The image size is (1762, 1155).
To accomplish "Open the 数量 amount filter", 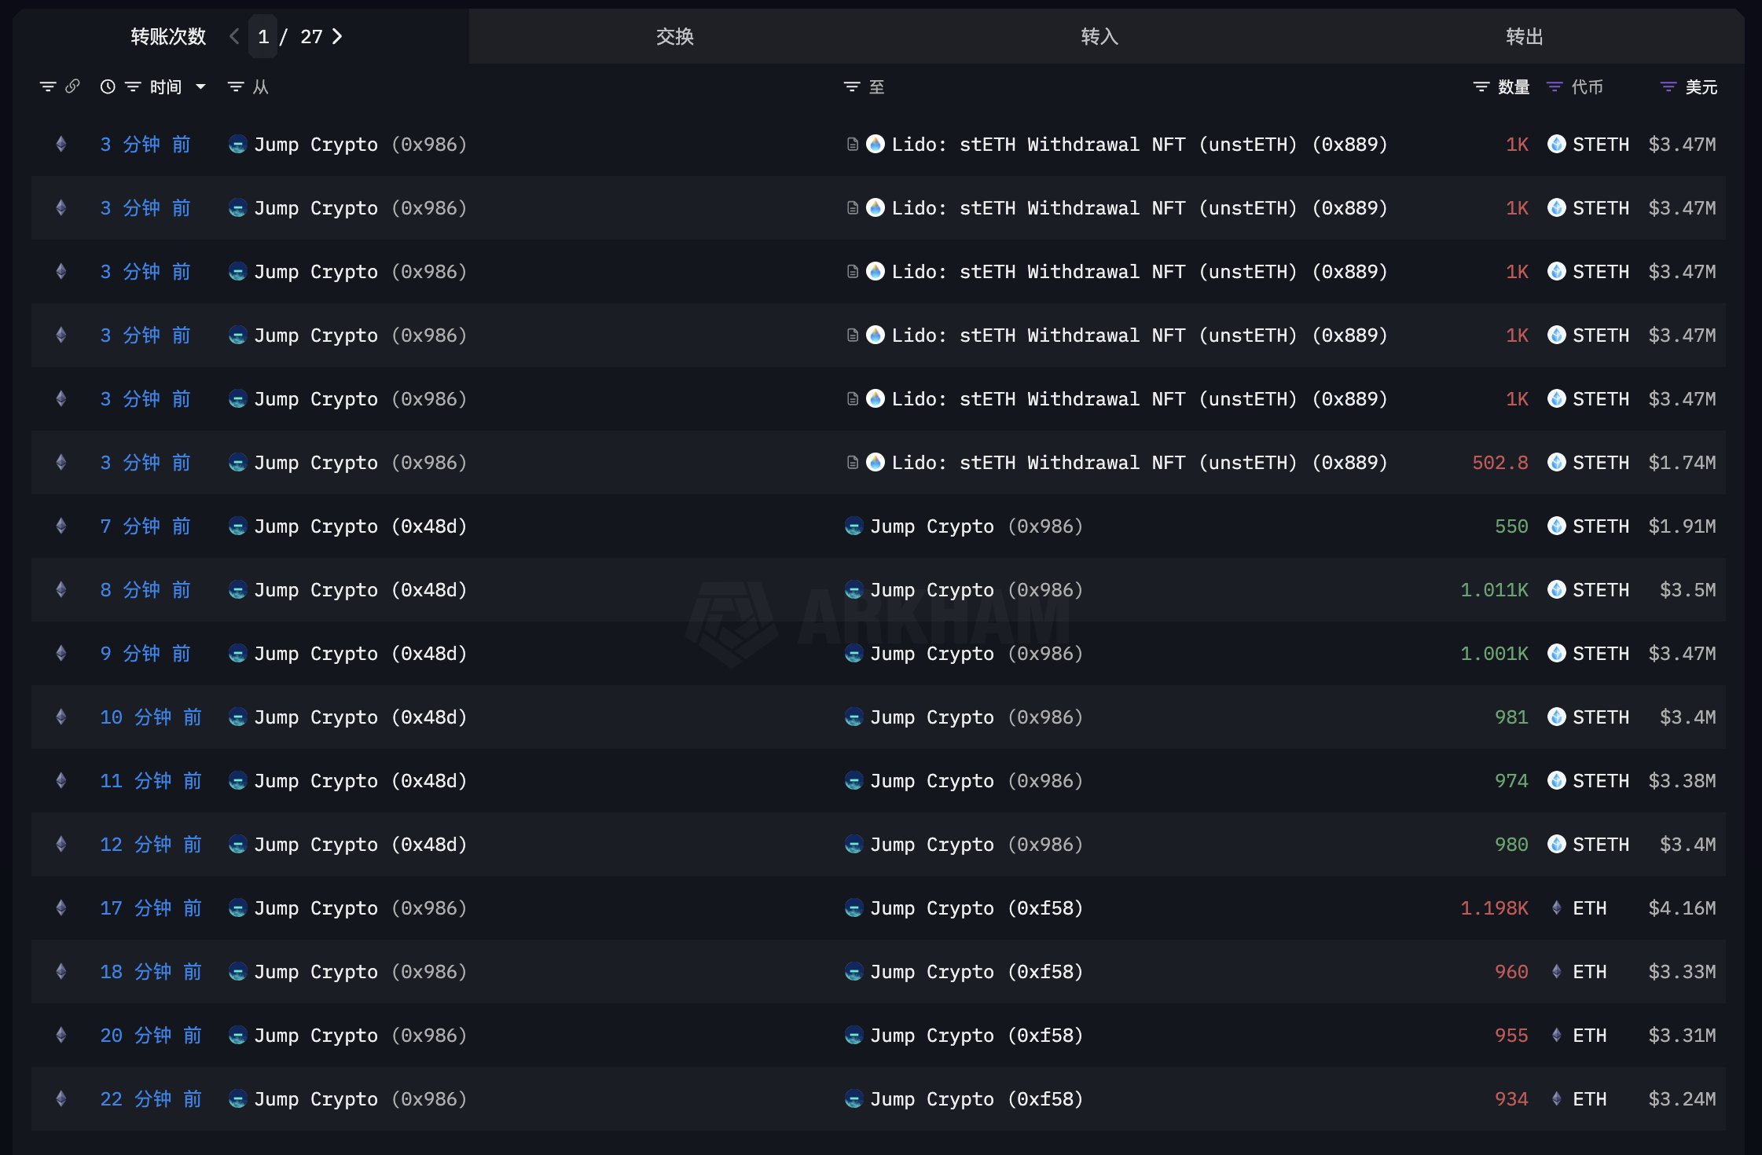I will 1481,86.
